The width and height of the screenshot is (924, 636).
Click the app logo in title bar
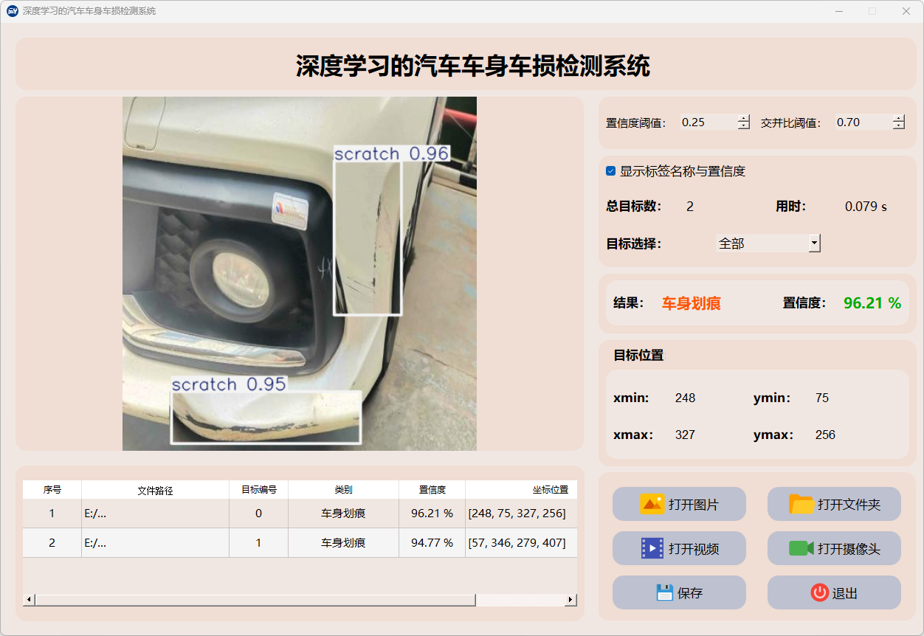pyautogui.click(x=12, y=11)
